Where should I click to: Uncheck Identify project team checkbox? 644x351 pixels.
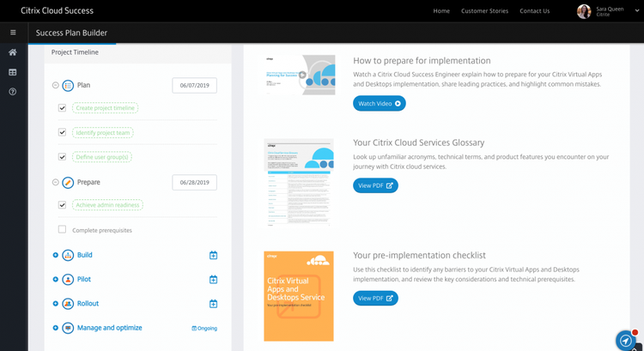point(62,132)
